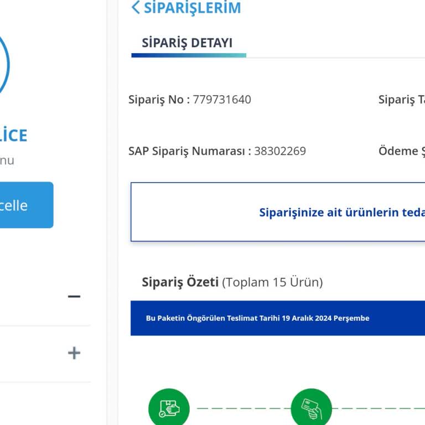Click the SAP order number 38302269
Viewport: 425px width, 425px height.
(280, 151)
